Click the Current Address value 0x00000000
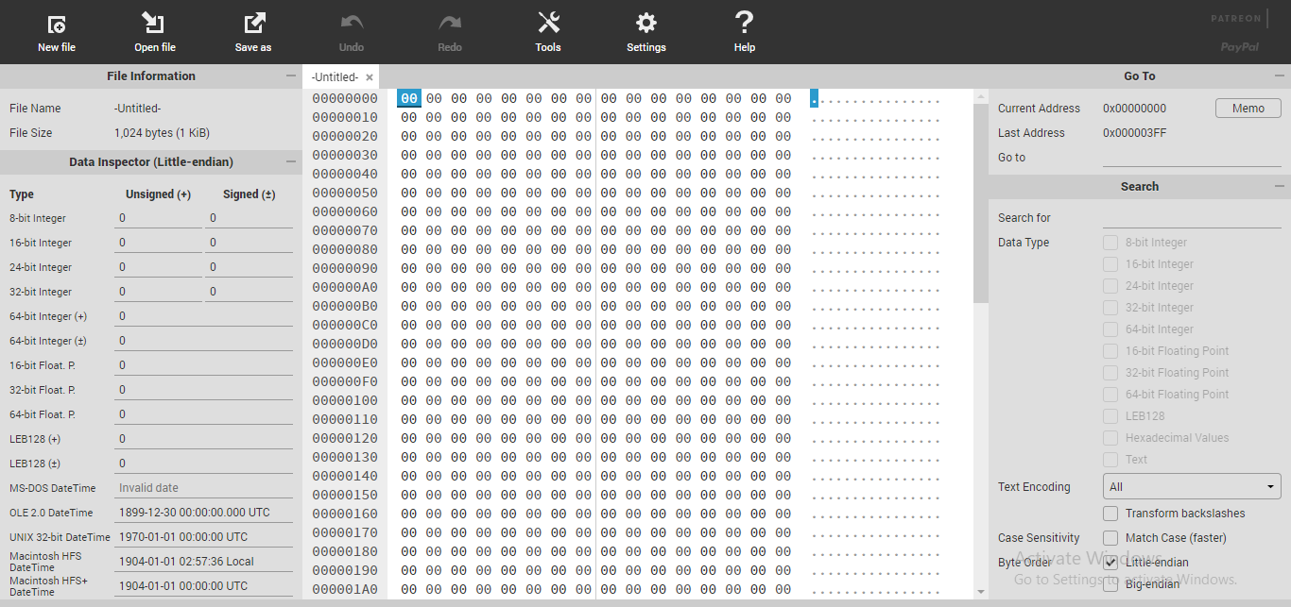Image resolution: width=1291 pixels, height=607 pixels. (x=1134, y=109)
